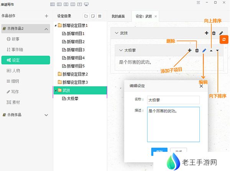Click 是个厉害的武功。 text under 太极拳 panel
The image size is (230, 171).
(135, 62)
